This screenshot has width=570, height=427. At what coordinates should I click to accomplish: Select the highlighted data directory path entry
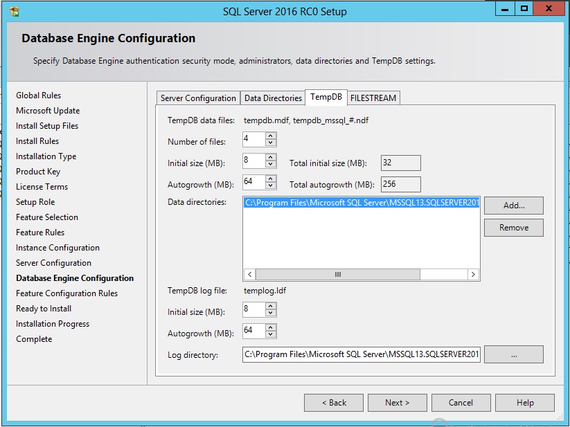(x=362, y=203)
